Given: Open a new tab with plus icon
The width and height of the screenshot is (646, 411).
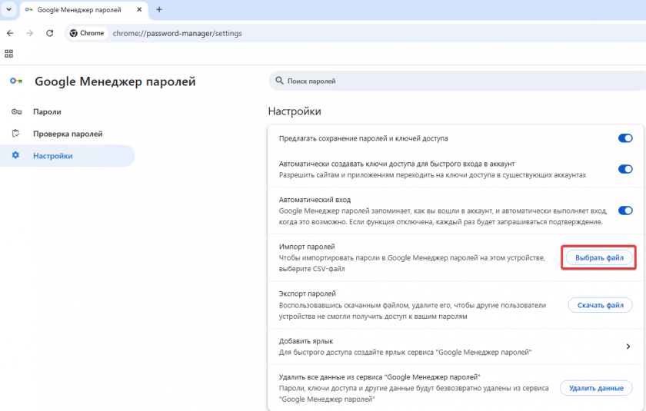Looking at the screenshot, I should (x=159, y=9).
